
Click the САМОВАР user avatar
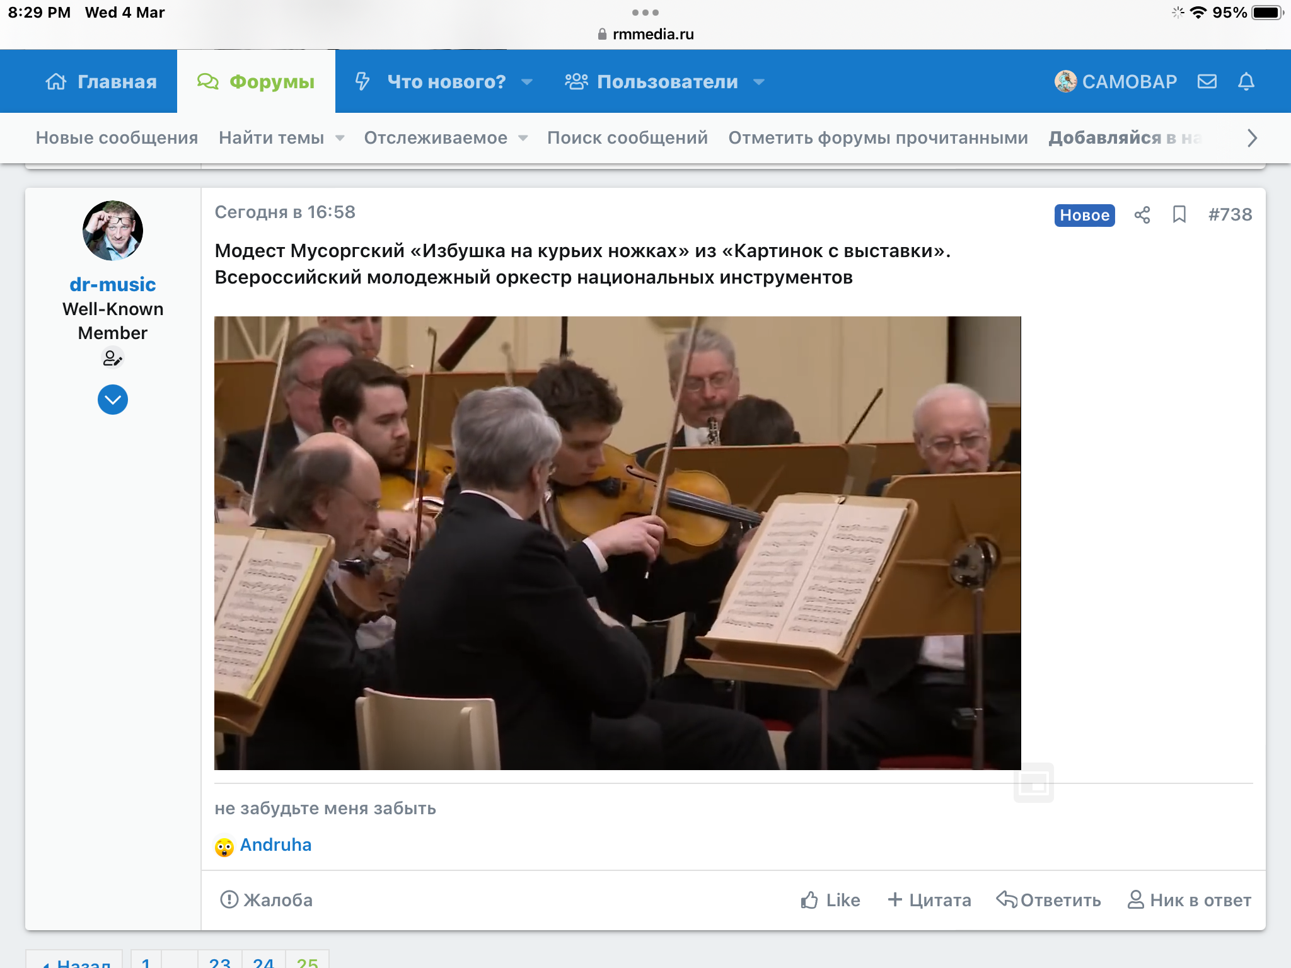coord(1065,81)
